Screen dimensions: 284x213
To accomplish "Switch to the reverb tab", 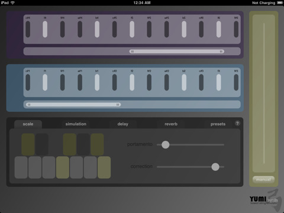I will click(171, 124).
